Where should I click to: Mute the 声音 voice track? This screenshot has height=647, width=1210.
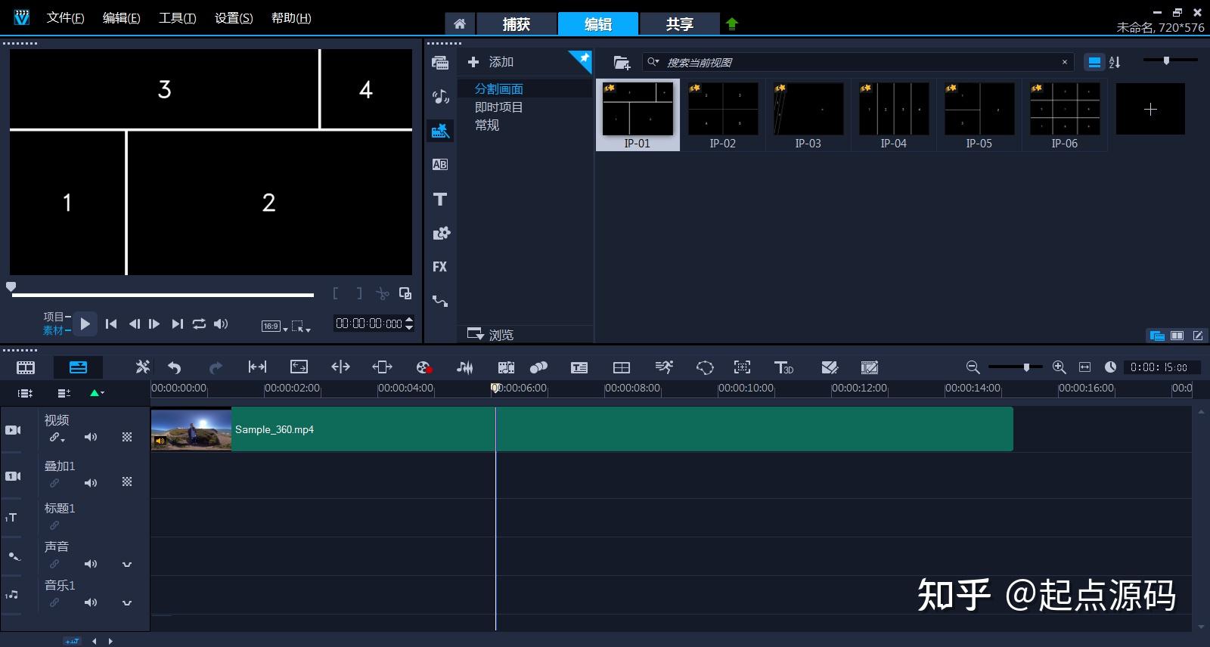(91, 564)
